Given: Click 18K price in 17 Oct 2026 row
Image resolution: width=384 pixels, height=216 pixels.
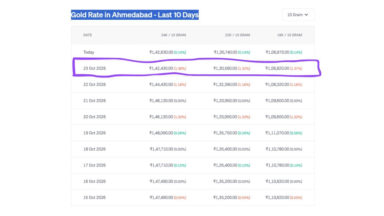Looking at the screenshot, I should tap(277, 165).
